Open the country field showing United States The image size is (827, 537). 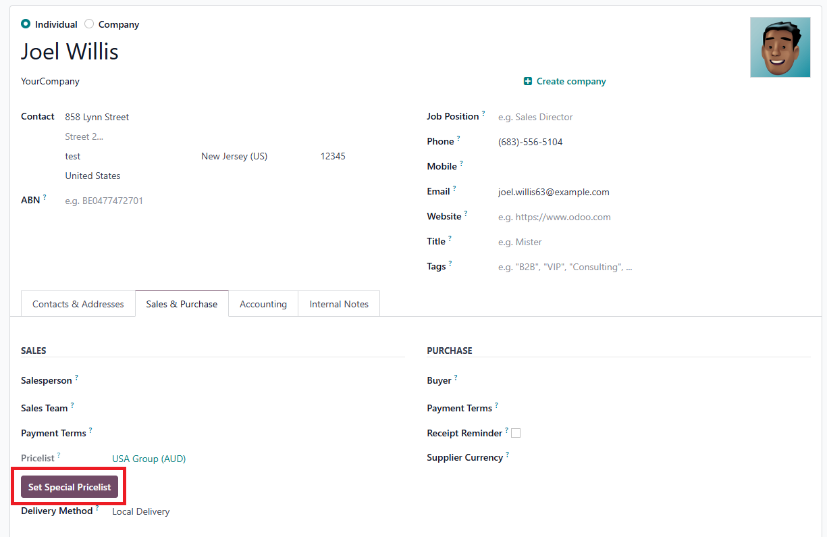(x=92, y=176)
